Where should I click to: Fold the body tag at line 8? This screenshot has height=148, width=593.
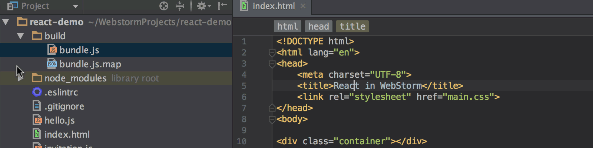[x=272, y=119]
